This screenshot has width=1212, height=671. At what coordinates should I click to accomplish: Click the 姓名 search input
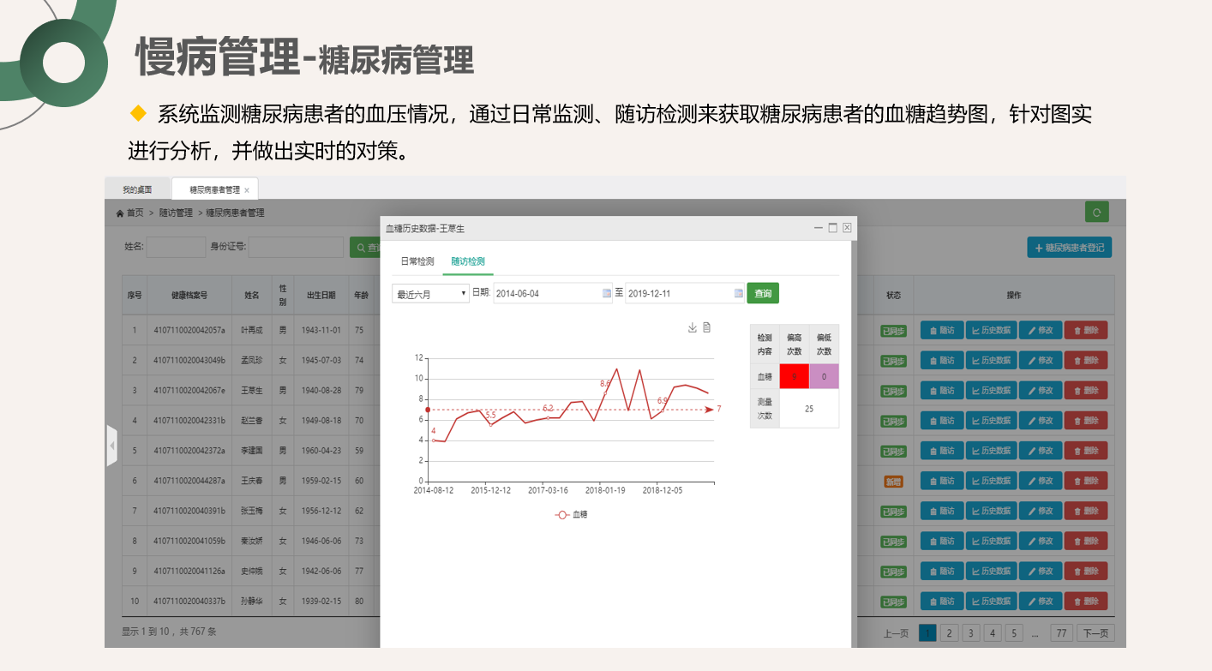[x=176, y=247]
